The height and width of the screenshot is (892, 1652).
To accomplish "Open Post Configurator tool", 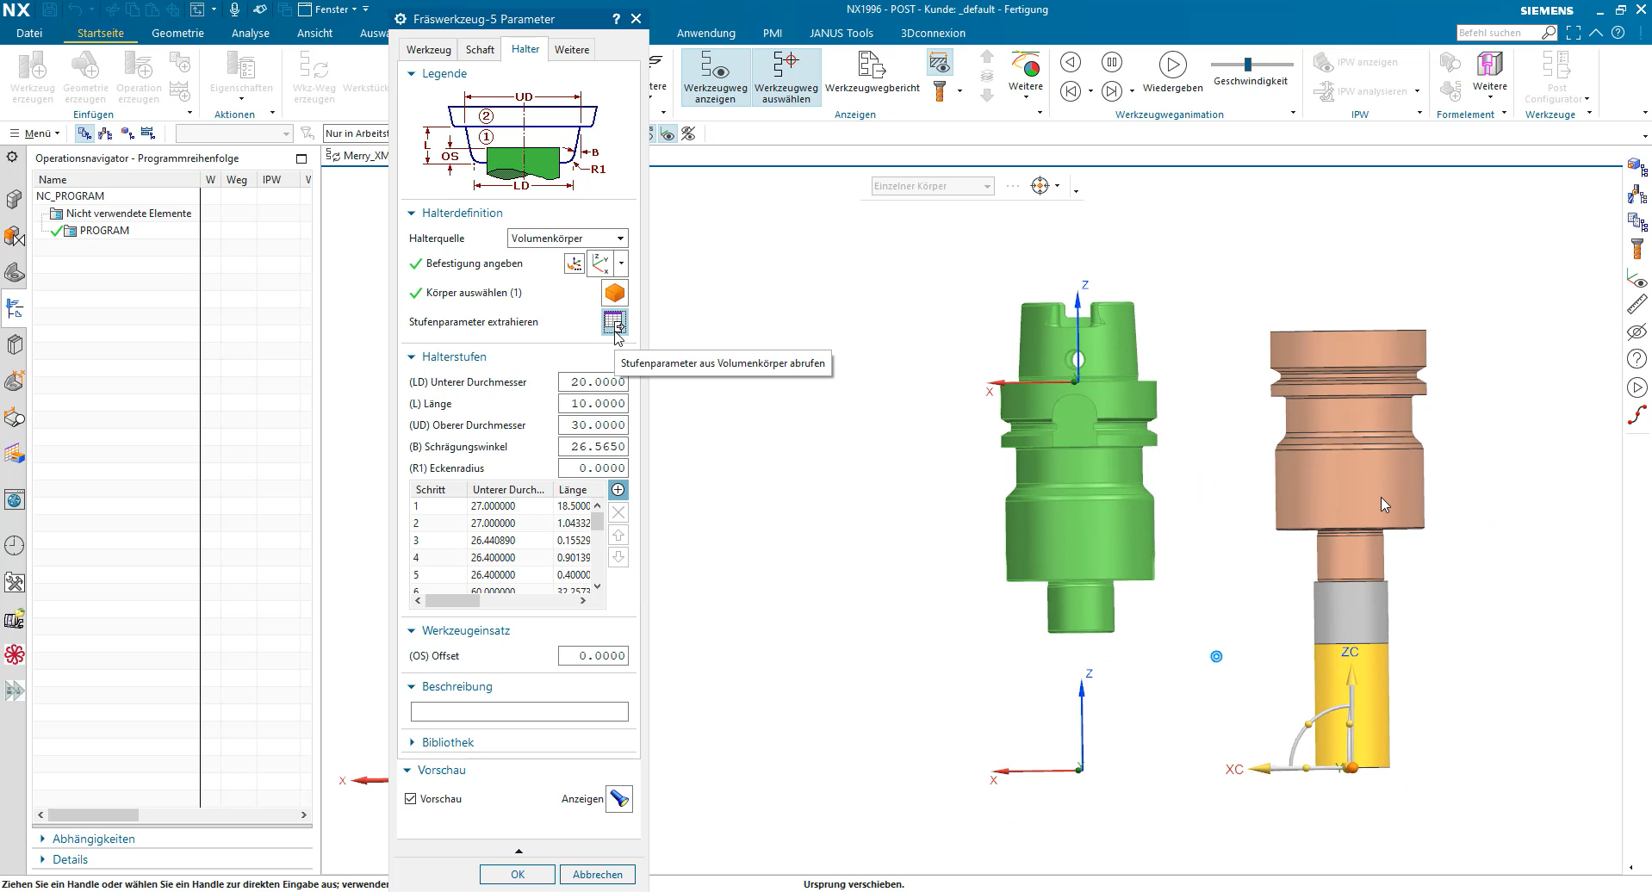I will coord(1556,77).
